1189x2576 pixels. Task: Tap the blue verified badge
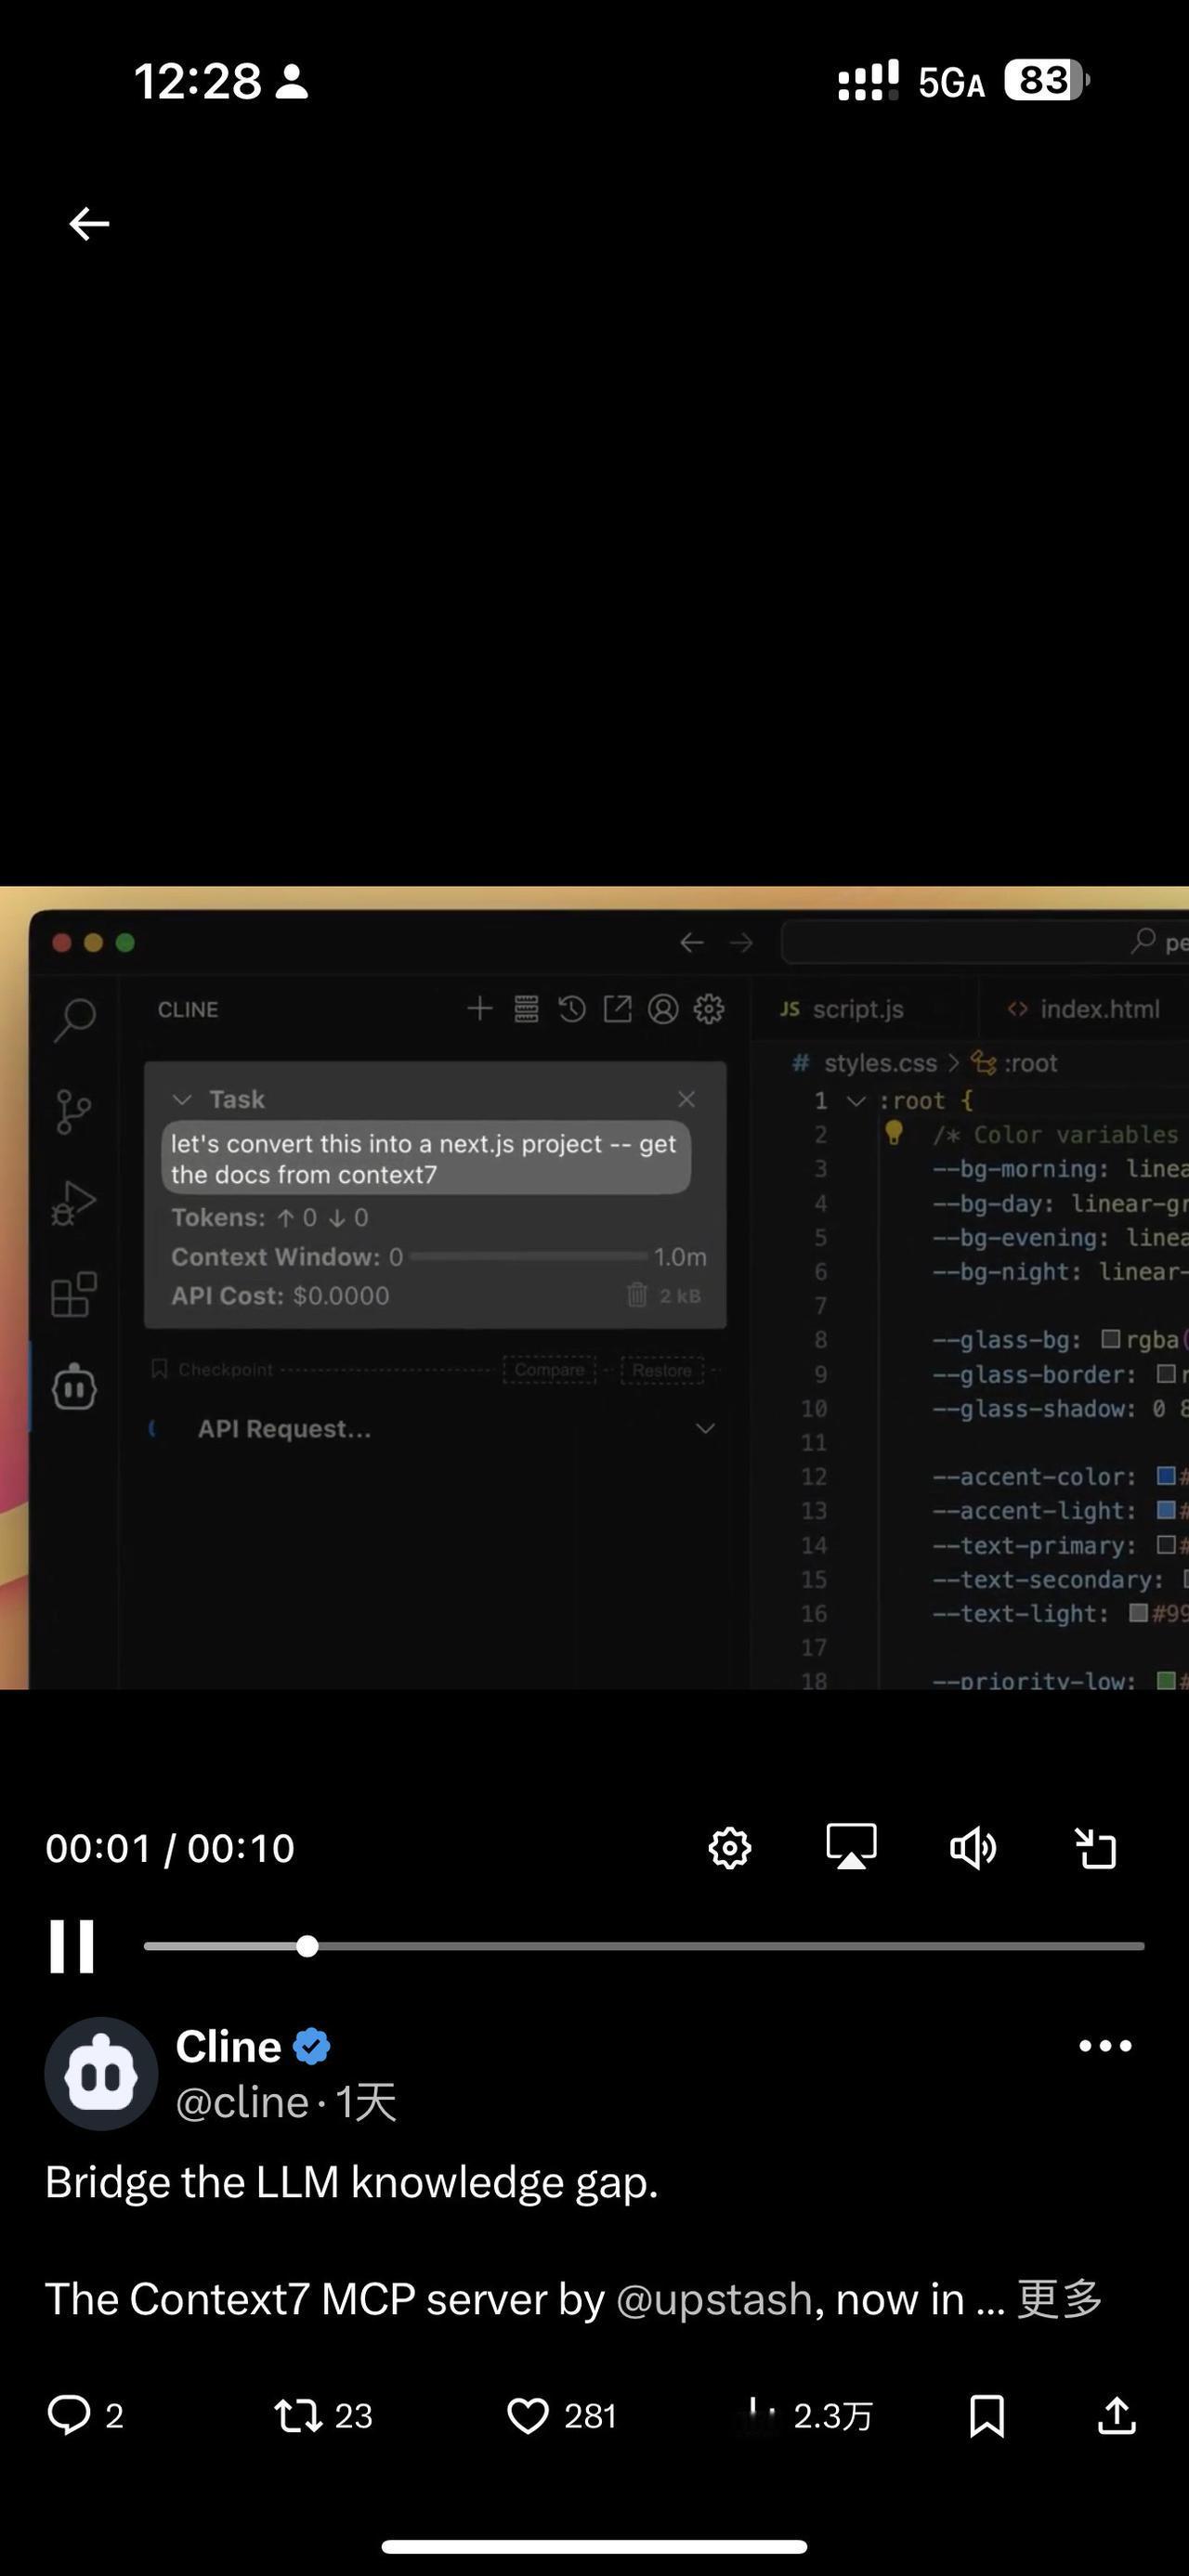(x=312, y=2047)
